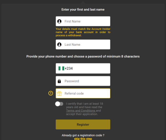Click the Register button
Screen dimensions: 166x140
(x=83, y=124)
